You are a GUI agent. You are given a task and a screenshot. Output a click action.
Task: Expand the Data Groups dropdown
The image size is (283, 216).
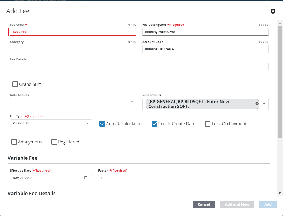pyautogui.click(x=131, y=102)
